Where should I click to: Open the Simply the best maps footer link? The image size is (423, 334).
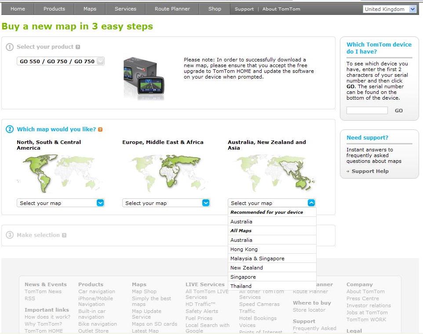(151, 302)
